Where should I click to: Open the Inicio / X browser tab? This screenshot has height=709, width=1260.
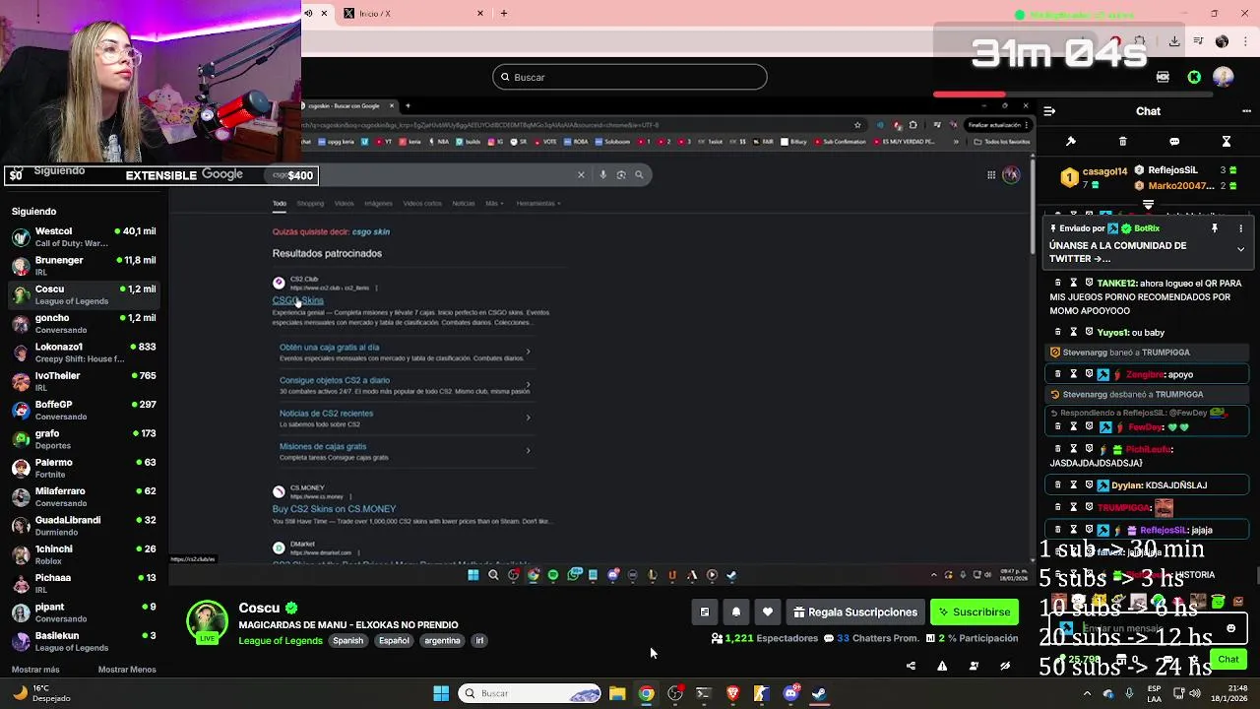(412, 14)
